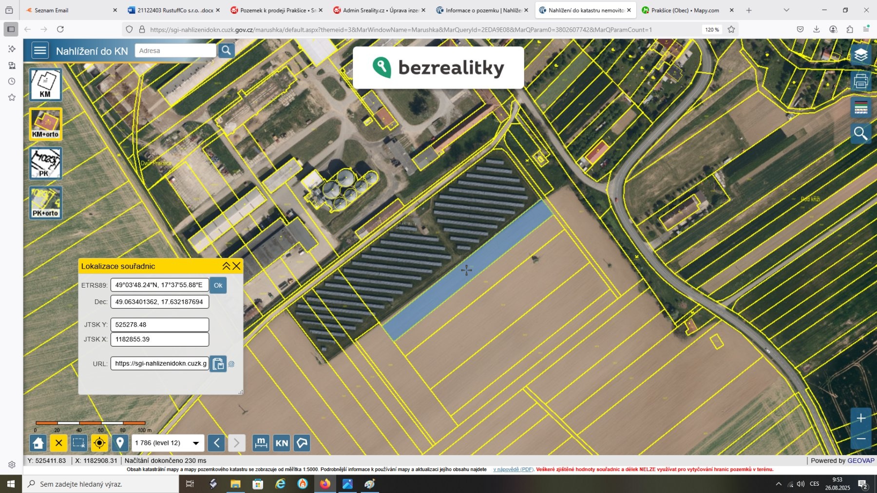Image resolution: width=877 pixels, height=493 pixels.
Task: Select the PK+orto map layer
Action: 45,203
